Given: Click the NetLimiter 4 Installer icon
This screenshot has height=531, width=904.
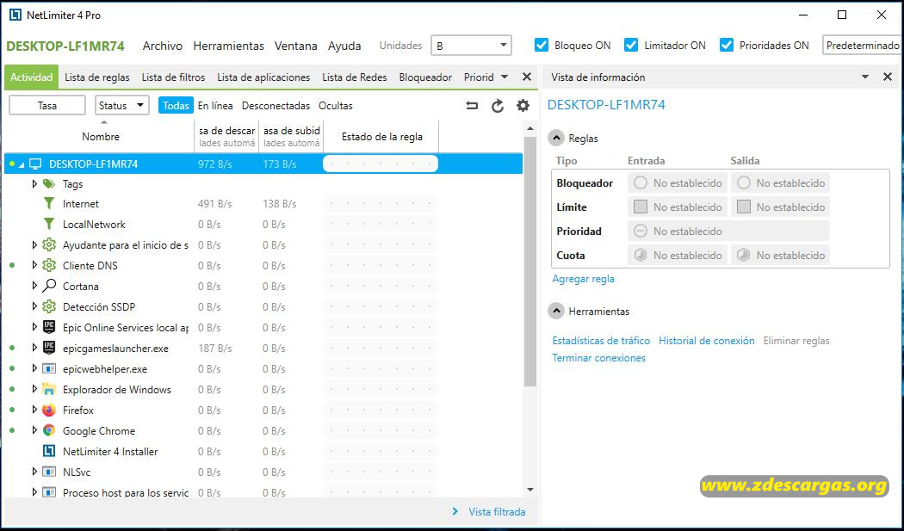Looking at the screenshot, I should pyautogui.click(x=49, y=452).
